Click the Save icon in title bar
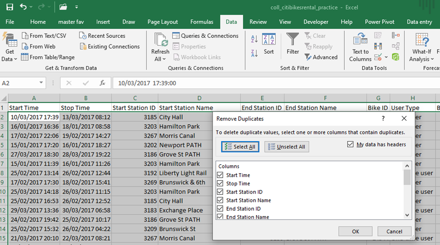The height and width of the screenshot is (245, 440). (9, 7)
